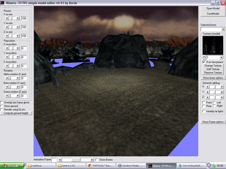Click right arrow of Alpha rotation scrollbar

click(18, 78)
